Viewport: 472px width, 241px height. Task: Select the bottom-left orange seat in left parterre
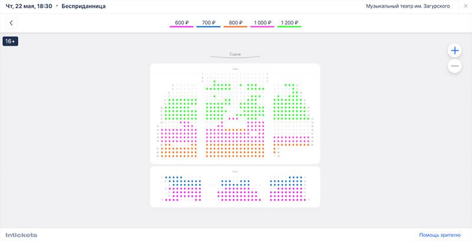click(x=162, y=156)
